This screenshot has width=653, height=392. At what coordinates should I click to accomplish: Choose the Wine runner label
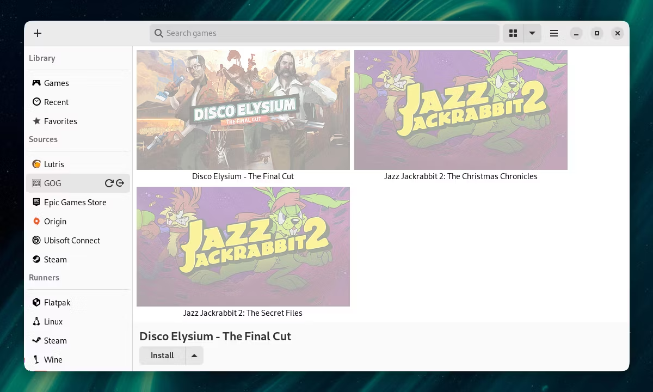pyautogui.click(x=53, y=359)
